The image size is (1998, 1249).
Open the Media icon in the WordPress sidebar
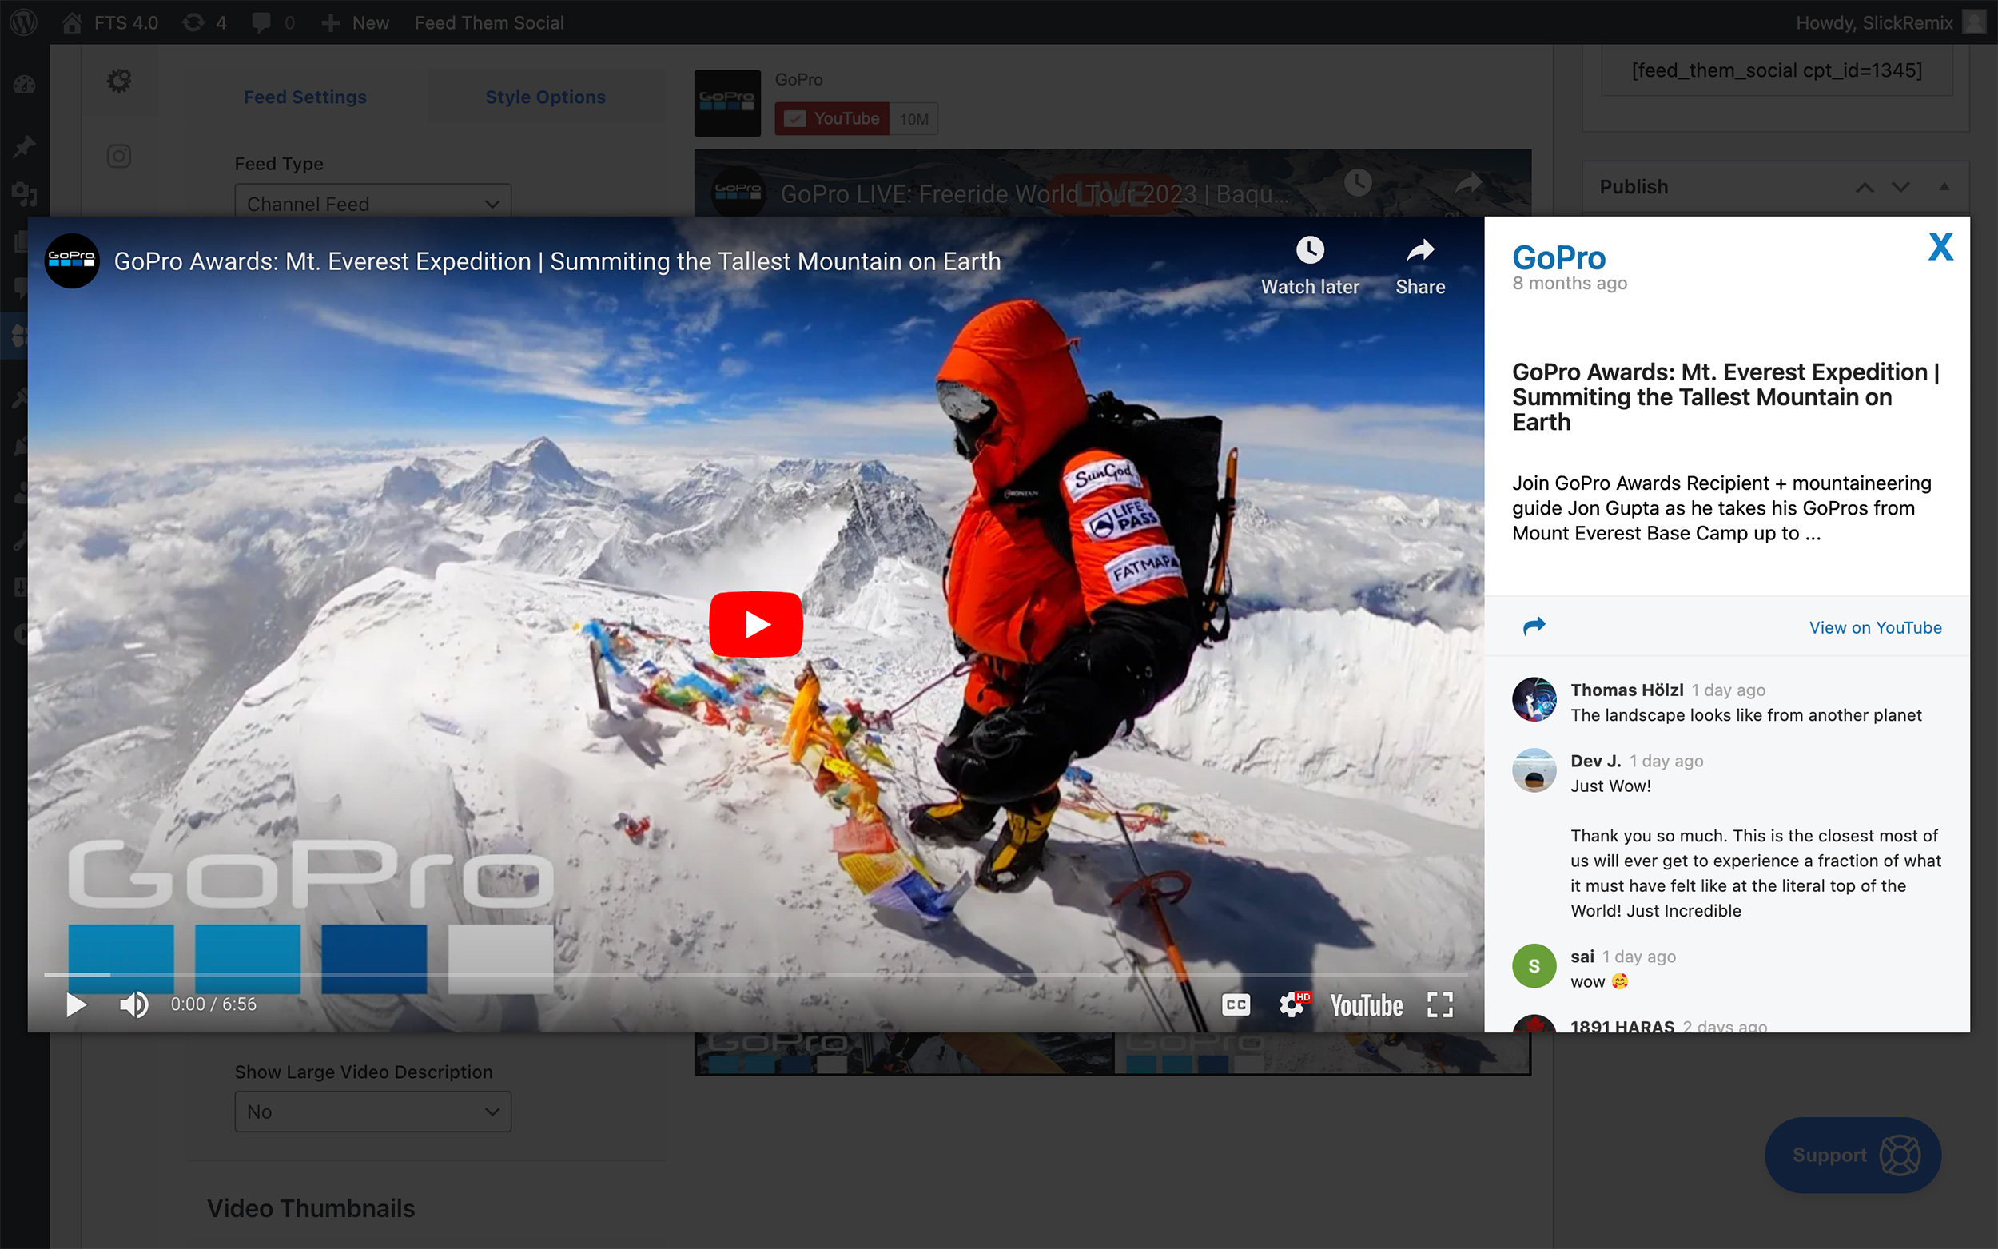pyautogui.click(x=24, y=194)
